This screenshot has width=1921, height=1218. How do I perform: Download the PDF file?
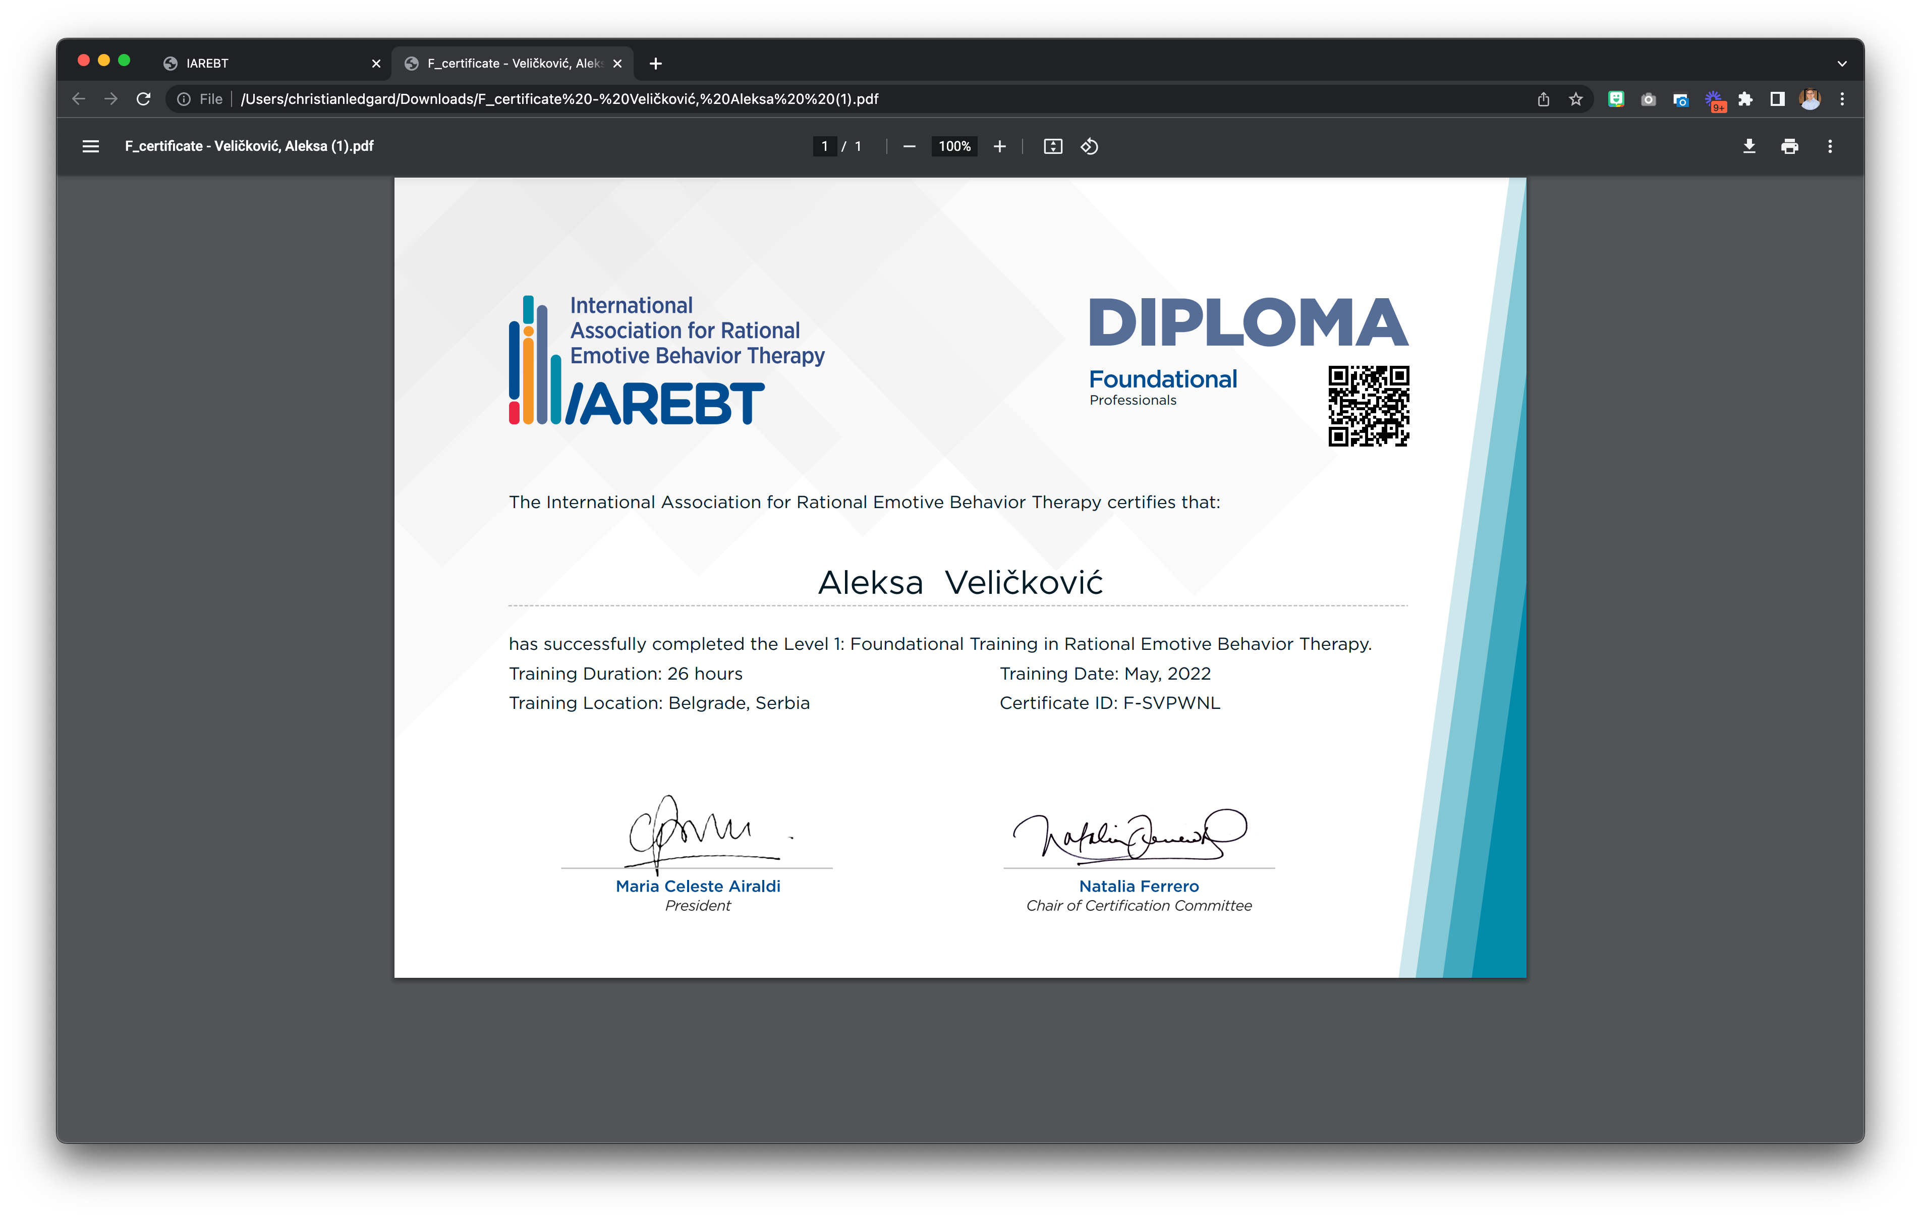coord(1748,146)
